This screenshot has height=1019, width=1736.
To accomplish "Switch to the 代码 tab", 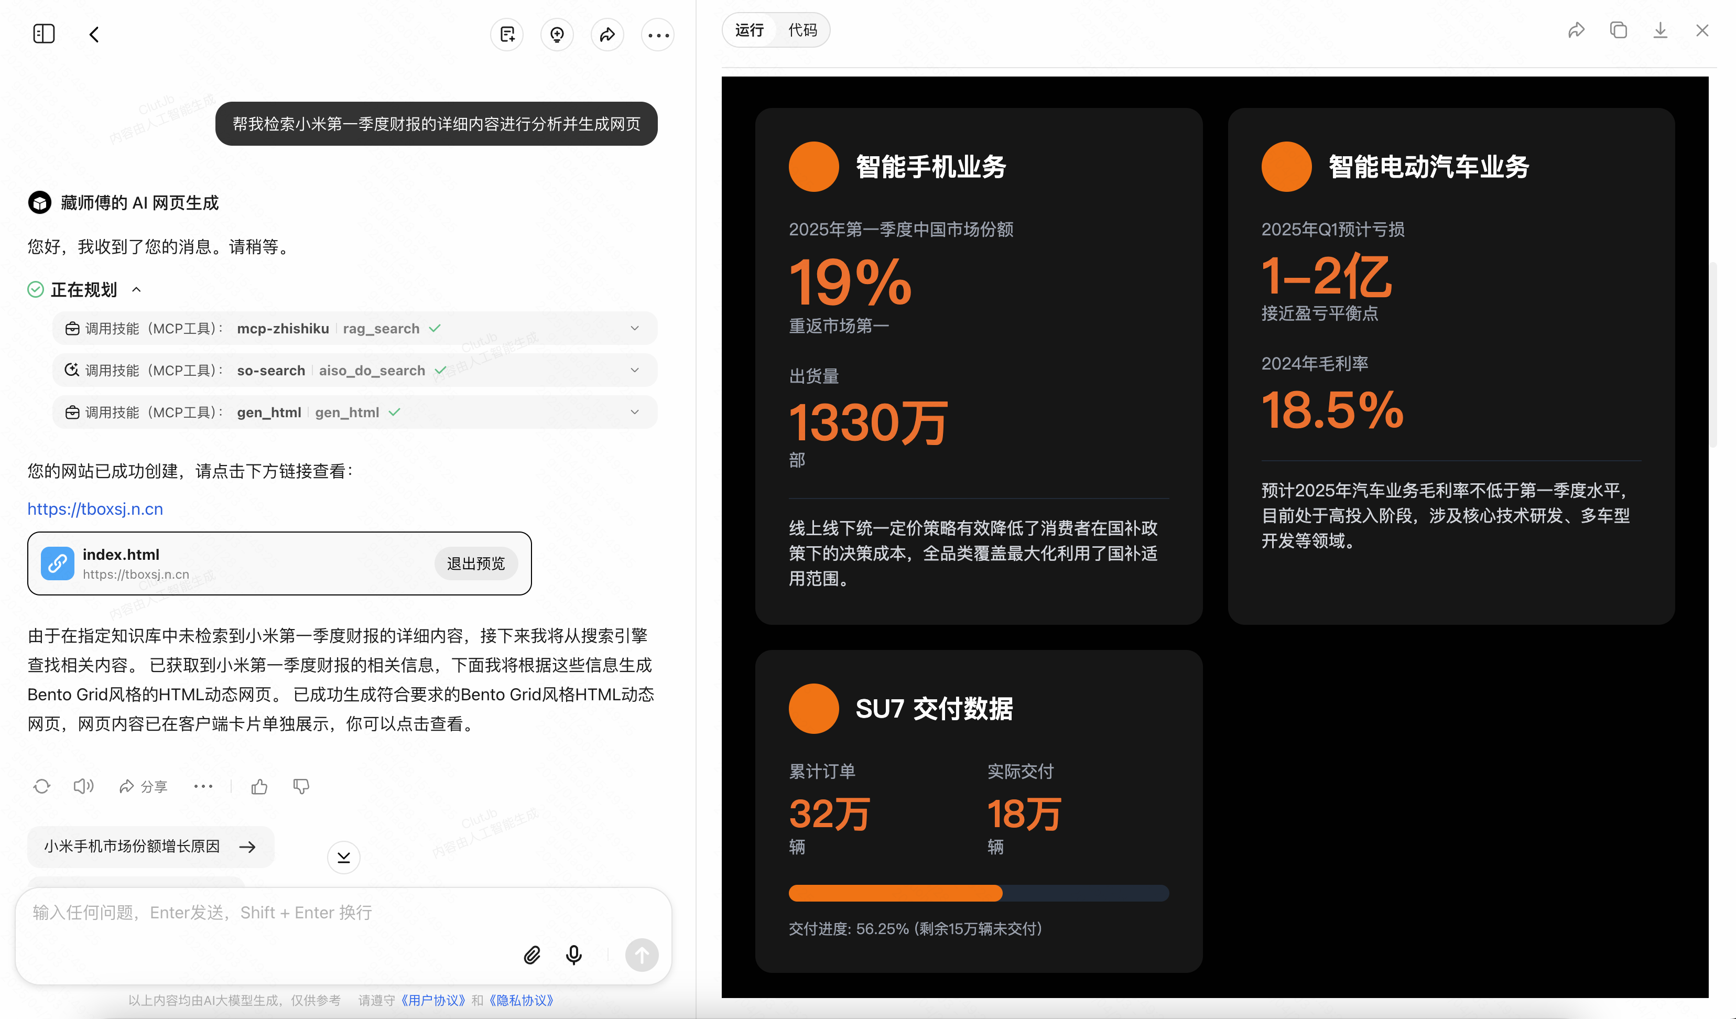I will (x=802, y=30).
